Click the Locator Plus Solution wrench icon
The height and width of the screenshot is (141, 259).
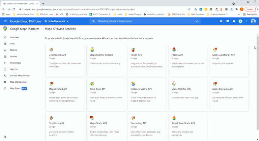pyautogui.click(x=5, y=76)
